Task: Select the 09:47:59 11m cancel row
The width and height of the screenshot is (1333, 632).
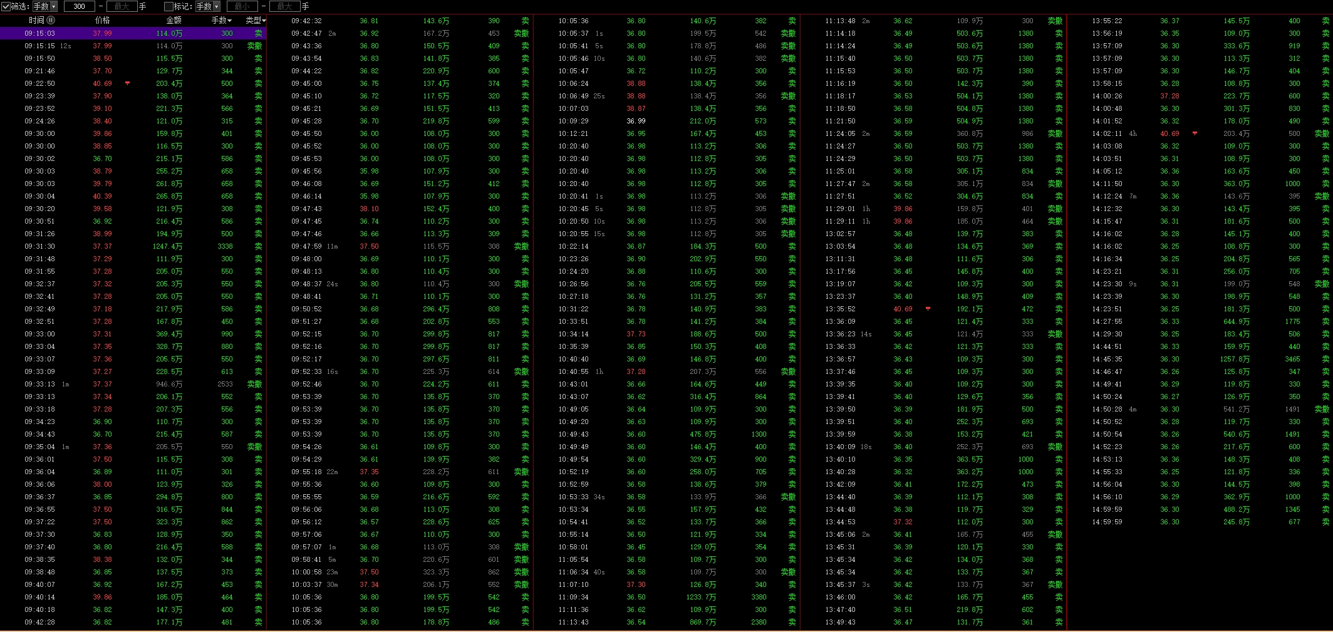Action: [400, 246]
